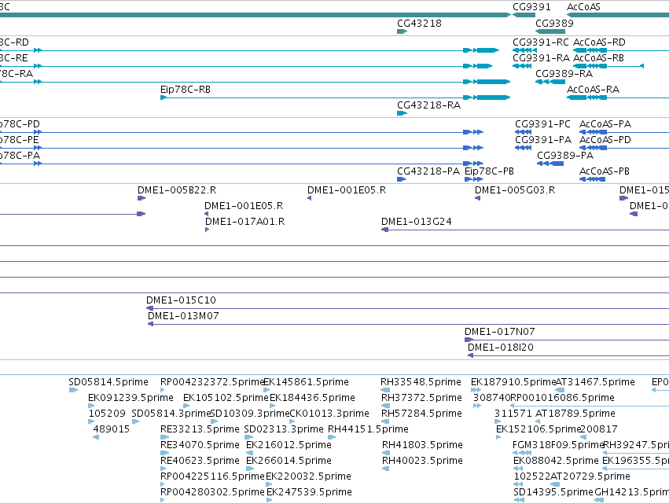This screenshot has height=504, width=669.
Task: Select the AcCoAS-PB protein glyph
Action: [592, 179]
